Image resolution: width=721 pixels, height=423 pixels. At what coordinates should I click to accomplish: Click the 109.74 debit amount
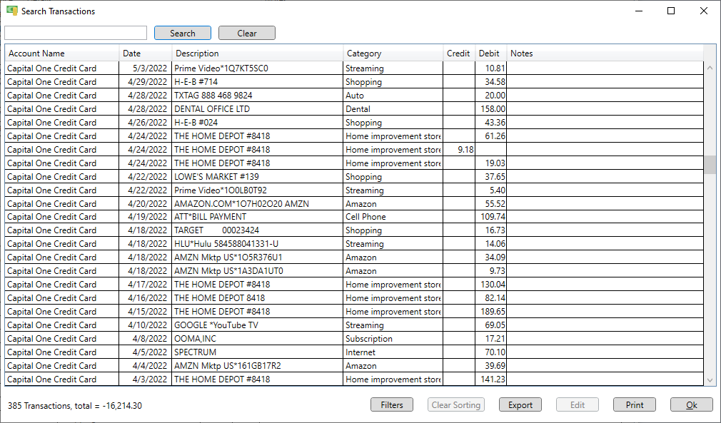click(490, 217)
